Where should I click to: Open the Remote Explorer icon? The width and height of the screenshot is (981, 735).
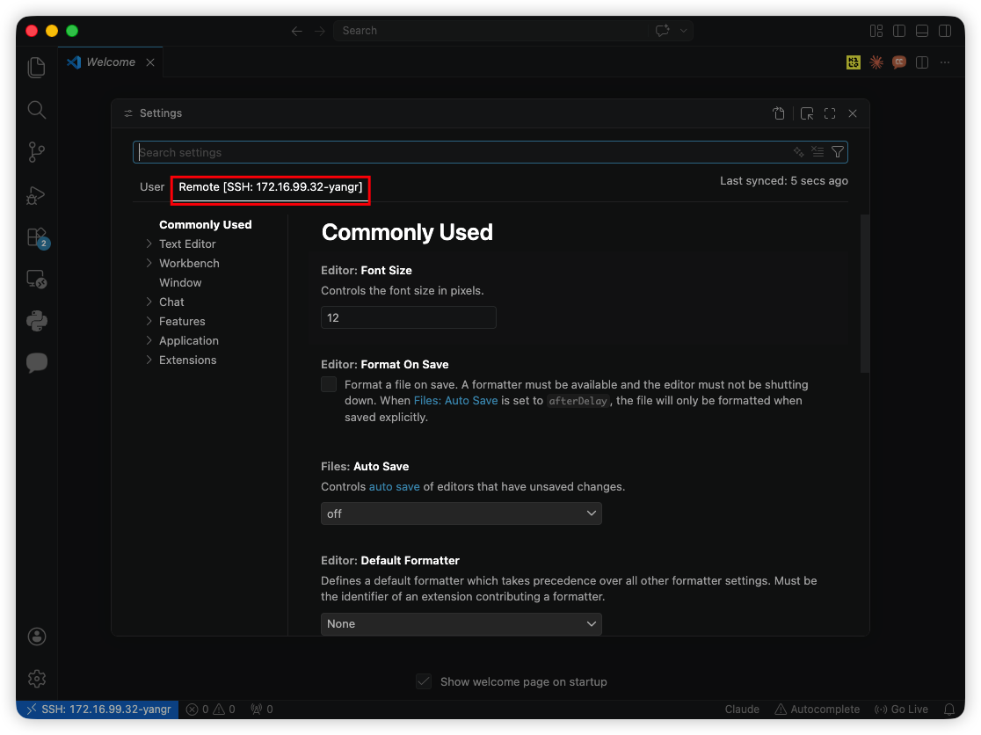tap(36, 280)
